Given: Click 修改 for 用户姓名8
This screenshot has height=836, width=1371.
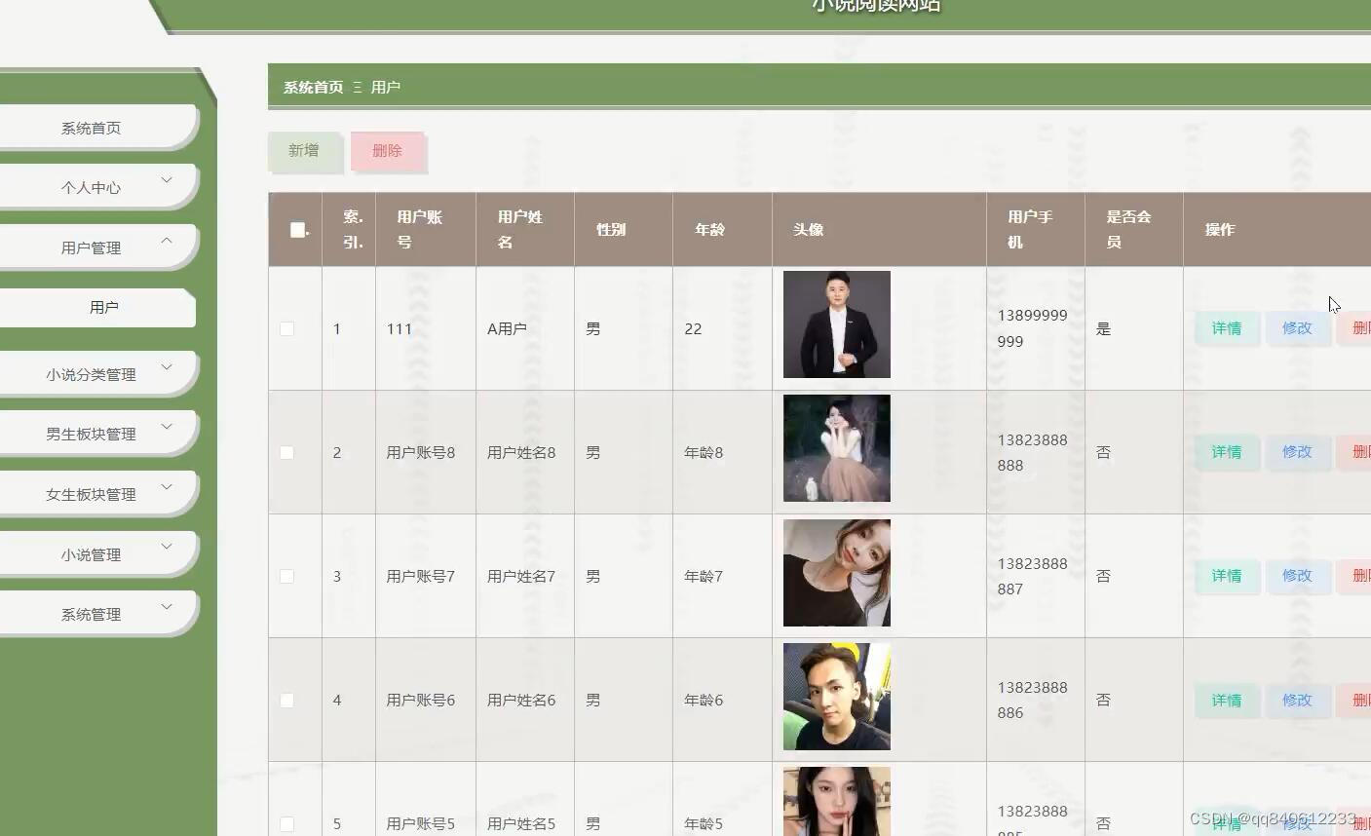Looking at the screenshot, I should 1297,452.
